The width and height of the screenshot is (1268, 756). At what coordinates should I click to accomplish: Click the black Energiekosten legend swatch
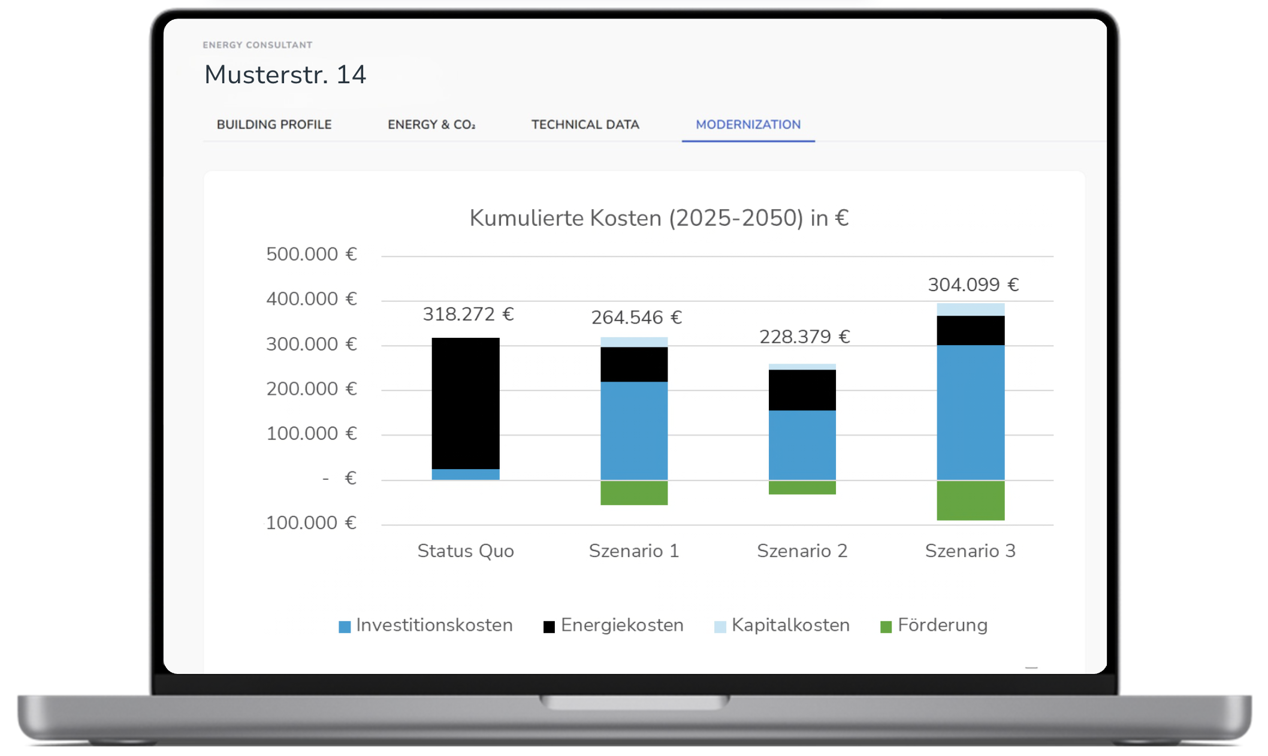pyautogui.click(x=549, y=627)
